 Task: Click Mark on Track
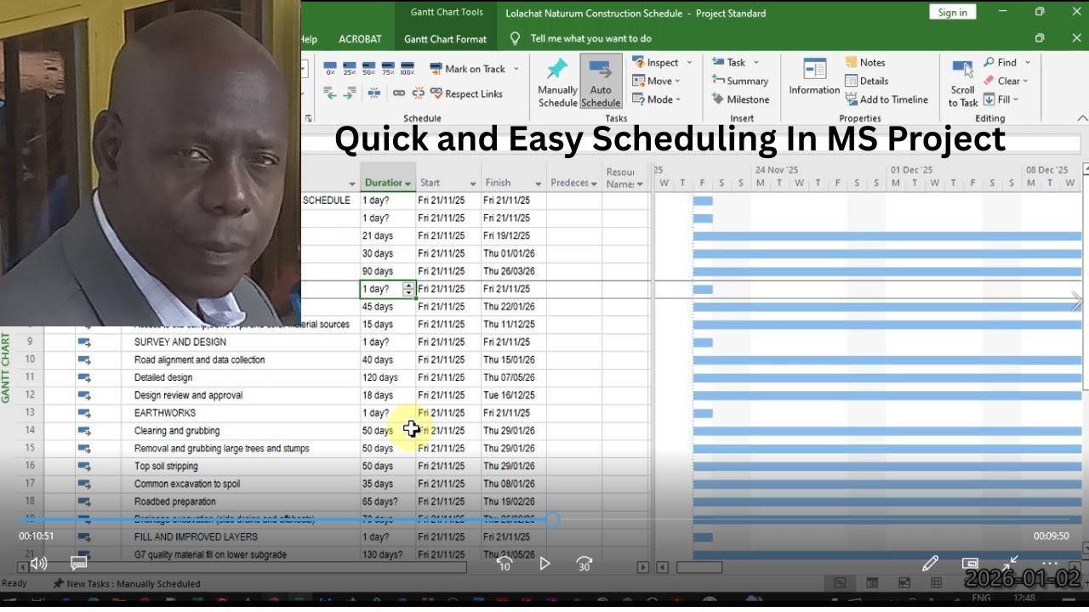tap(468, 69)
